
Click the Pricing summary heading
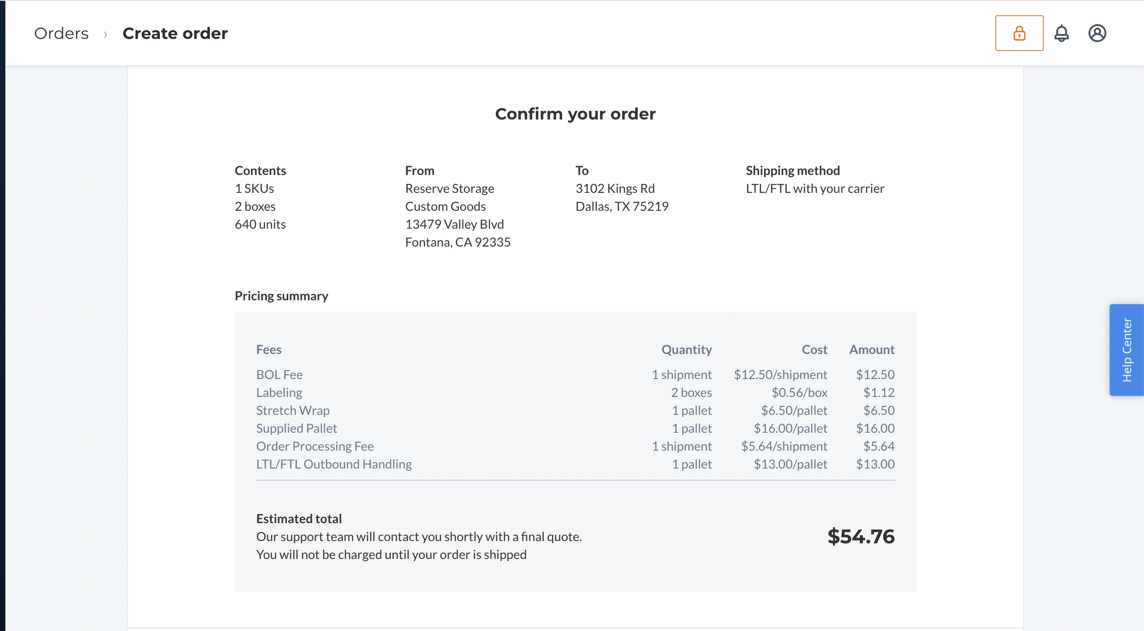[281, 296]
